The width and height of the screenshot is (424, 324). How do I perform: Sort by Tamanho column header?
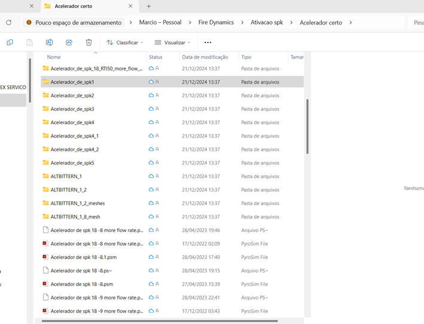(x=297, y=57)
